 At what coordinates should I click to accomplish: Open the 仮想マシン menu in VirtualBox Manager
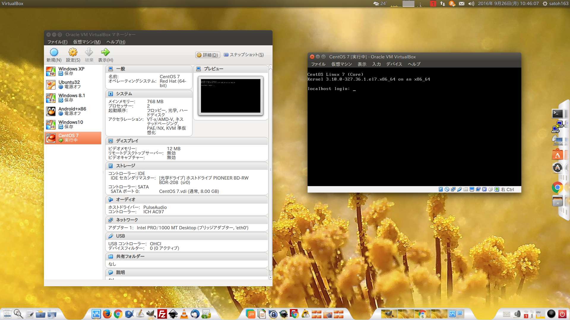[87, 42]
